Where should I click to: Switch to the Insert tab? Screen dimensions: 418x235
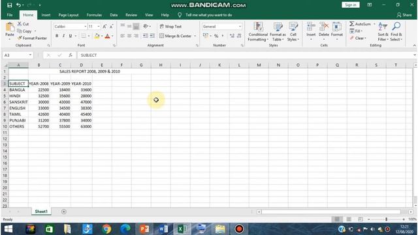click(x=46, y=15)
